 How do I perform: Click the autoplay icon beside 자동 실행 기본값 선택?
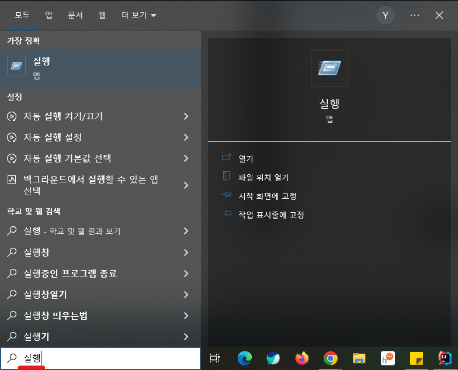[x=12, y=158]
